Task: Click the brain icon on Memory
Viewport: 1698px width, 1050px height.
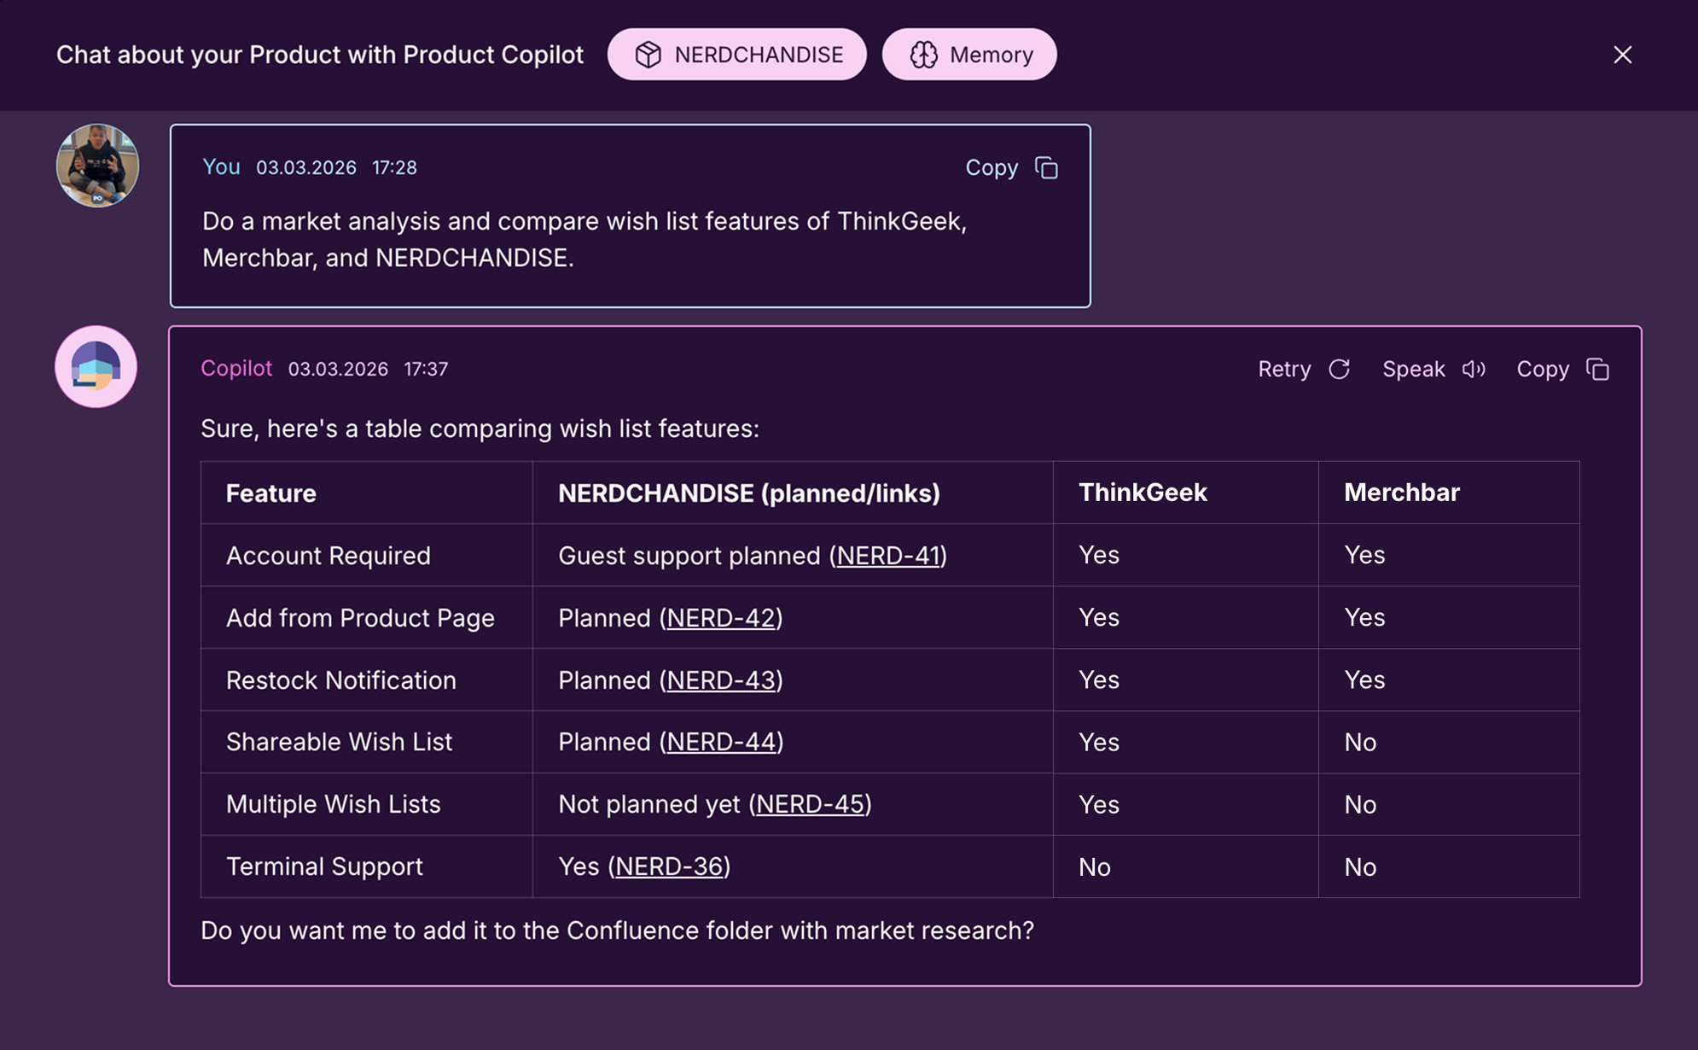Action: (923, 55)
